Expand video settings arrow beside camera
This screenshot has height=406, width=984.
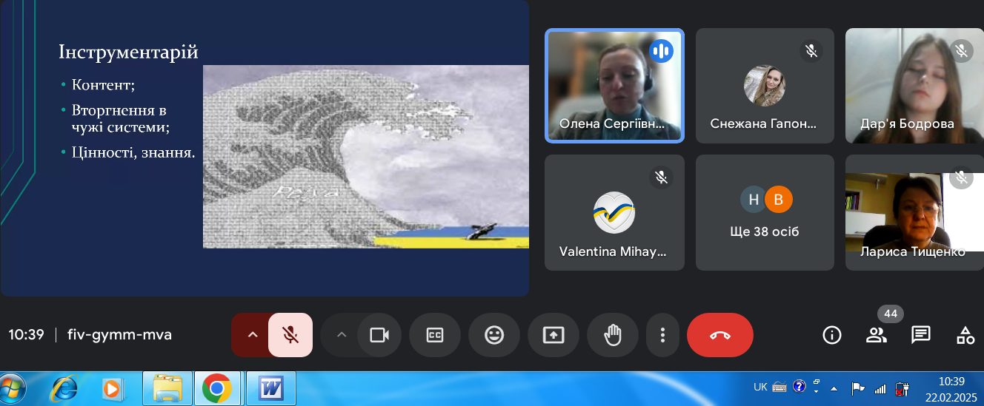point(341,335)
